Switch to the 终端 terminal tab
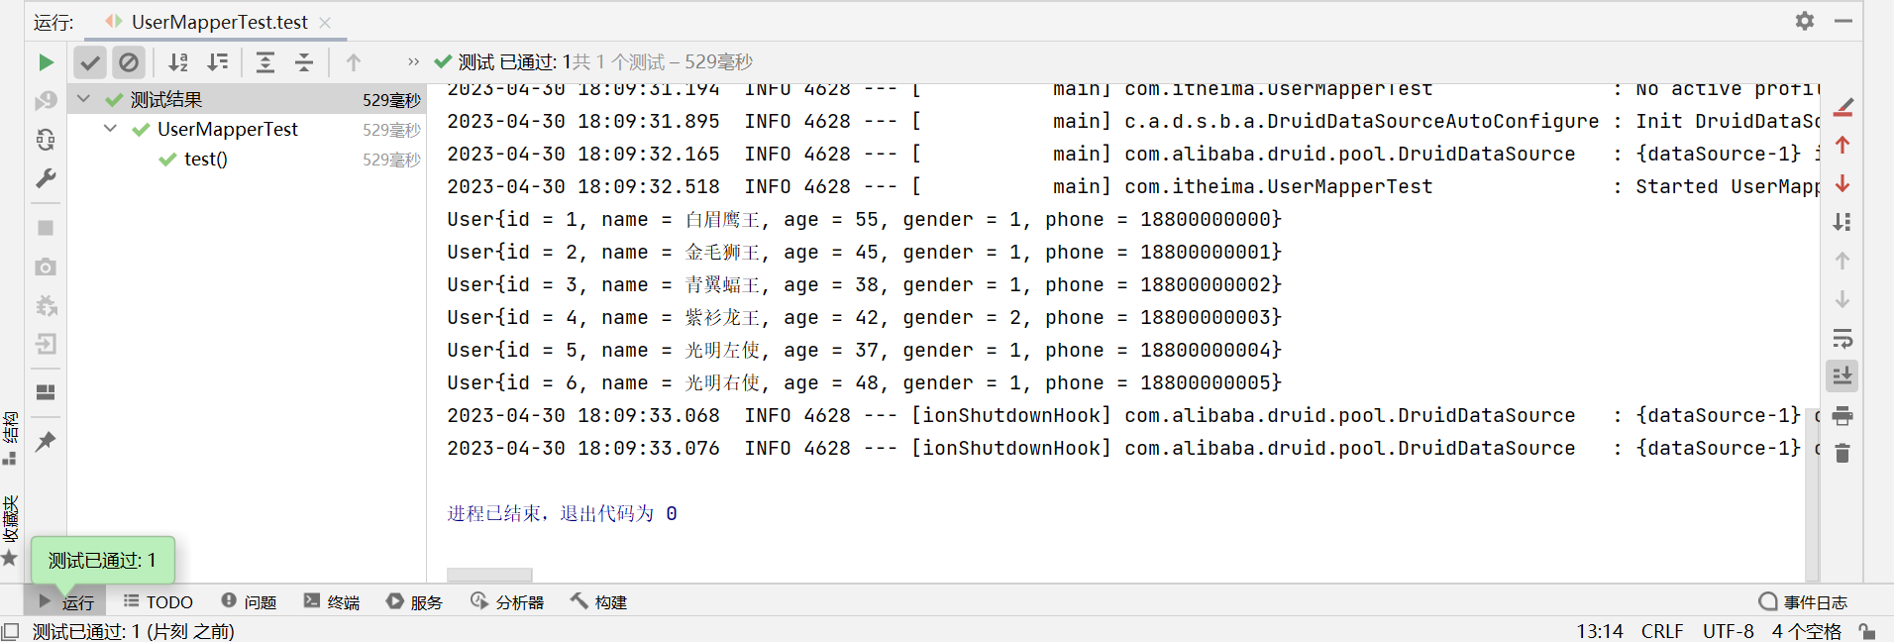Viewport: 1894px width, 642px height. coord(332,601)
